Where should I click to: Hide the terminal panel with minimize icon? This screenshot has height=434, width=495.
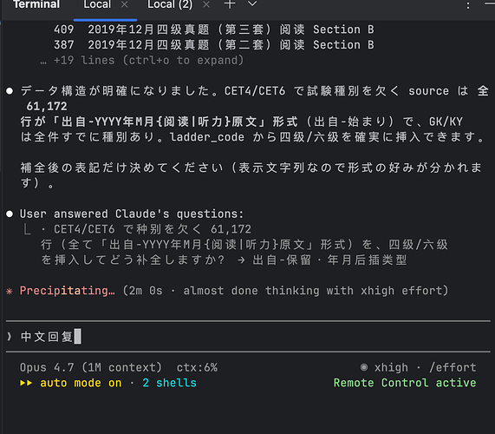click(489, 3)
